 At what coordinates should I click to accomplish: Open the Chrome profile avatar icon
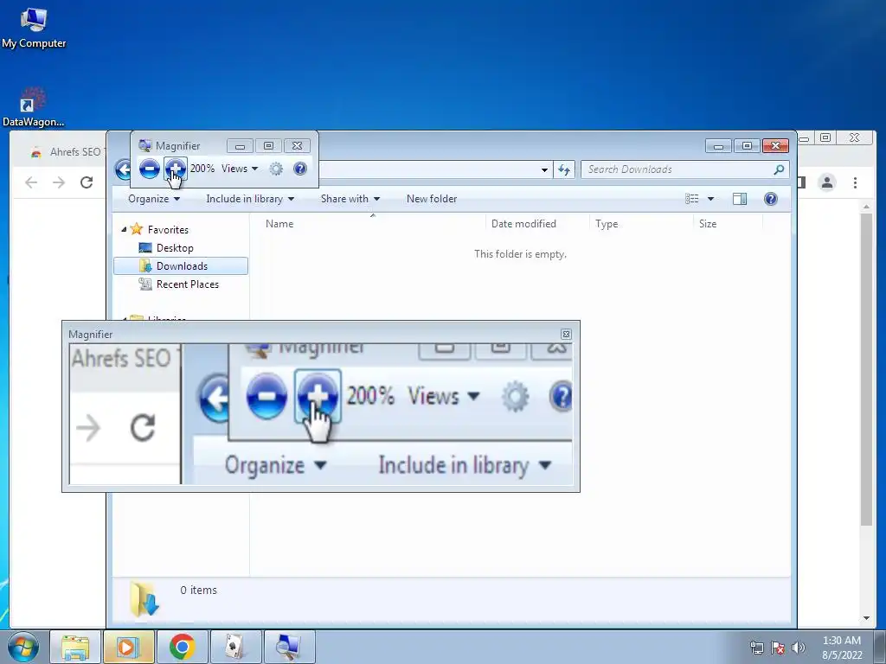827,182
